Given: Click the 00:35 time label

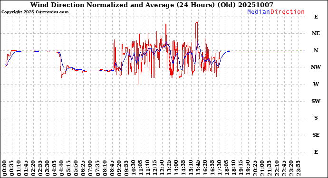Looking at the screenshot, I should click(x=12, y=168).
